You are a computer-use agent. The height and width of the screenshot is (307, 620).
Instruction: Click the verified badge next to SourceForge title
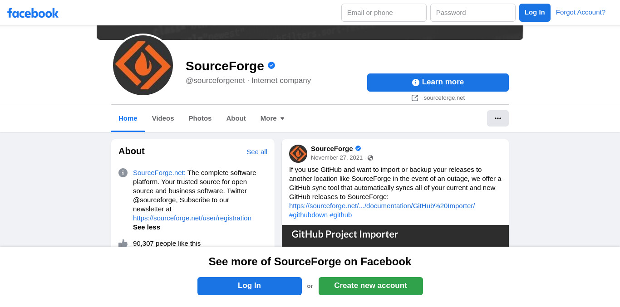click(271, 65)
